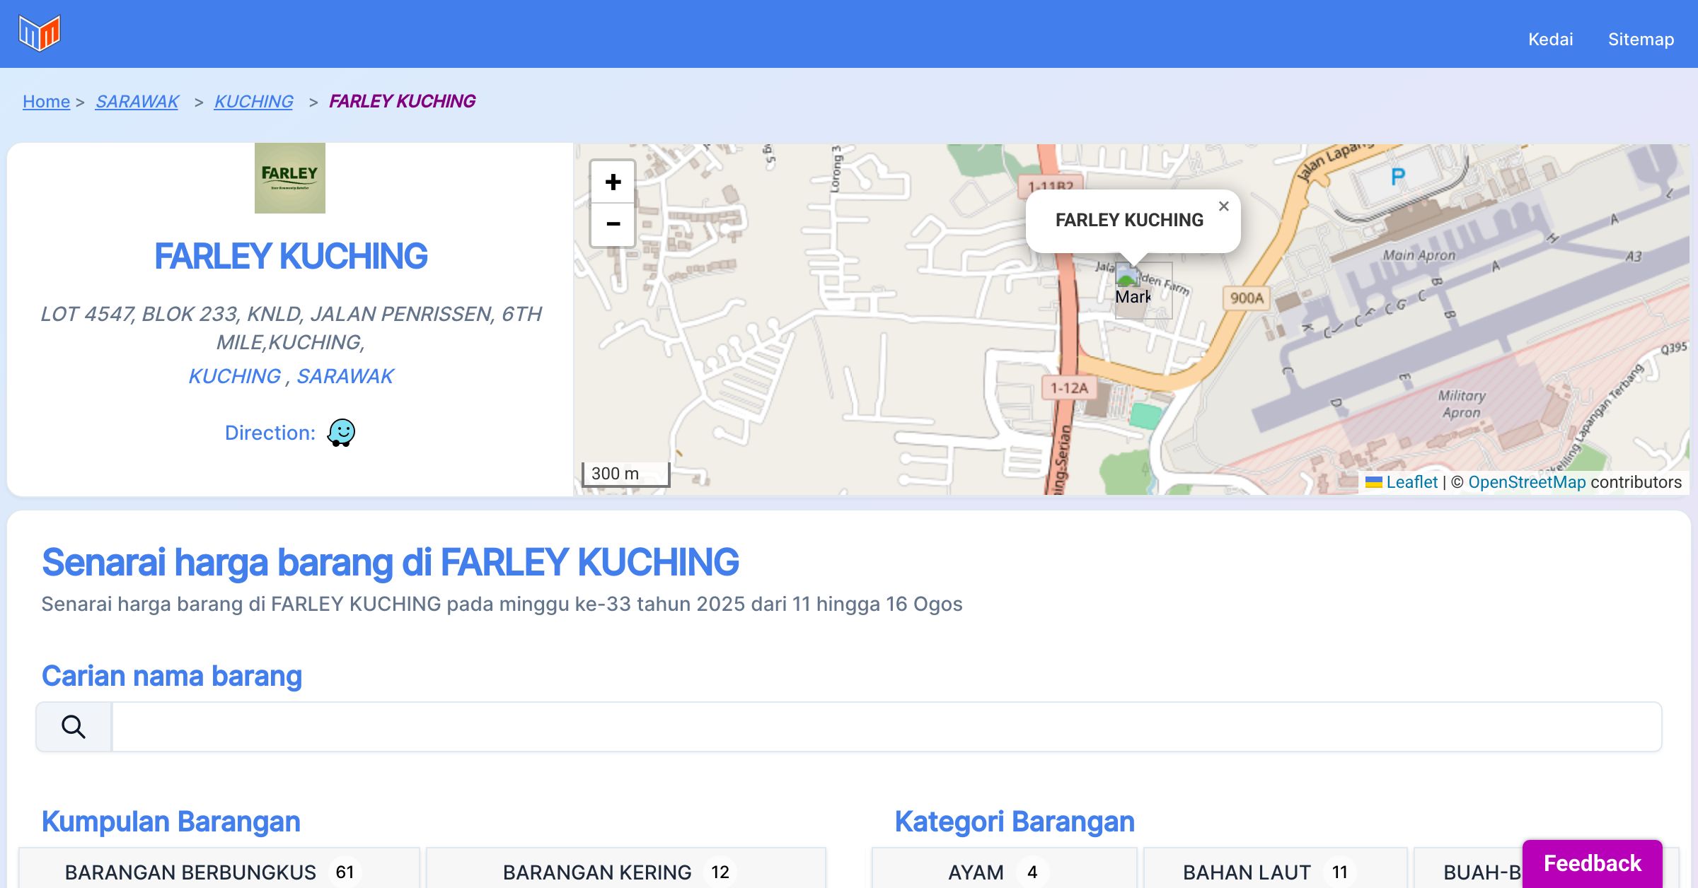Open the Kedai menu item
Viewport: 1698px width, 888px height.
1550,39
